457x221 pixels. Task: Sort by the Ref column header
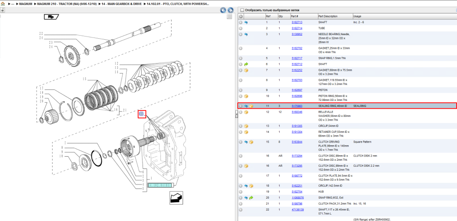pos(268,16)
